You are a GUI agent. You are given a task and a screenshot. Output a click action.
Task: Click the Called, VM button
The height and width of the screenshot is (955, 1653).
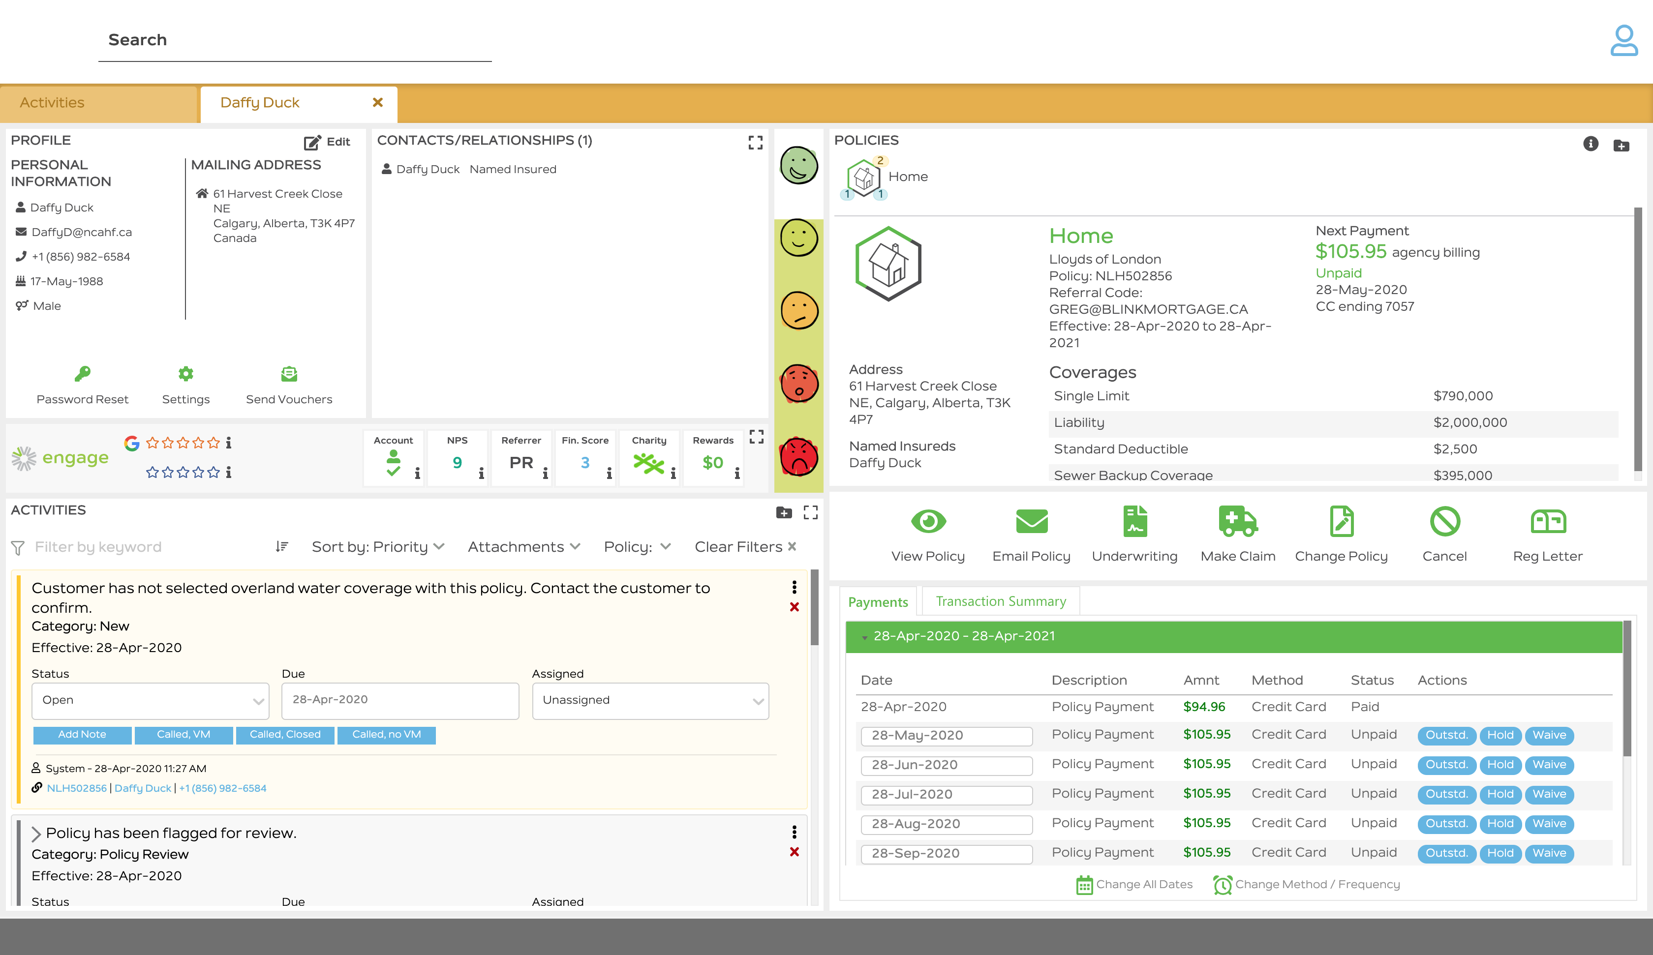point(183,735)
